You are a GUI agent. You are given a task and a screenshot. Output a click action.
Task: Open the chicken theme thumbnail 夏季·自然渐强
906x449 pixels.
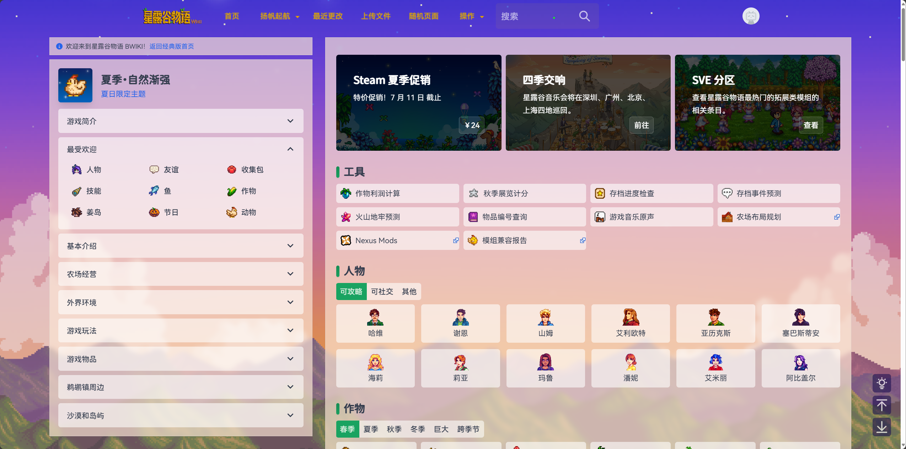(x=75, y=85)
